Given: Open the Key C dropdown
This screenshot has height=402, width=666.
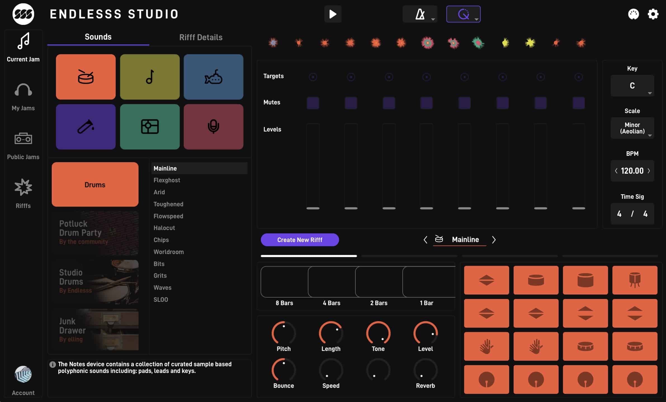Looking at the screenshot, I should click(x=632, y=86).
